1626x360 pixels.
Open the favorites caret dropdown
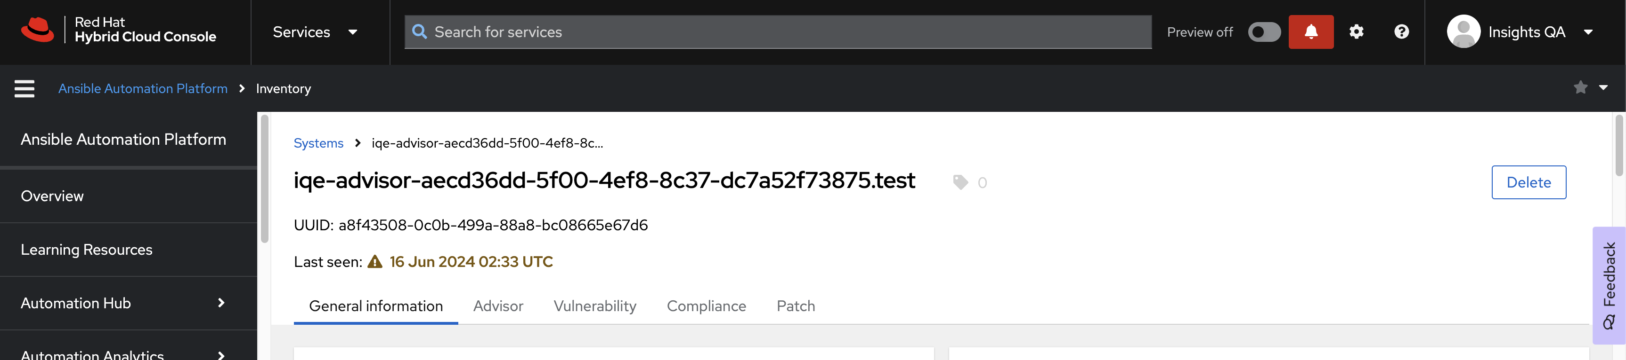[1603, 88]
